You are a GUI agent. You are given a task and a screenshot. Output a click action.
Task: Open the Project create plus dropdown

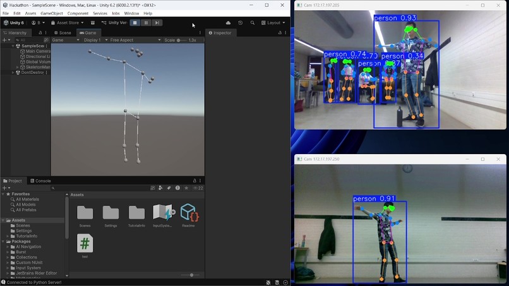tap(6, 188)
